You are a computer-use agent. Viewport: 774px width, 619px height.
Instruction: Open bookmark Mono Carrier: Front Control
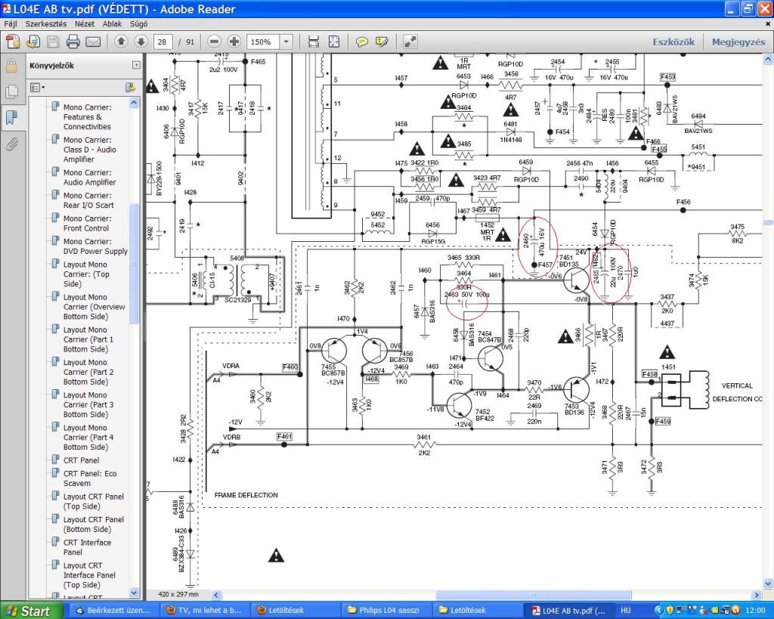[88, 223]
